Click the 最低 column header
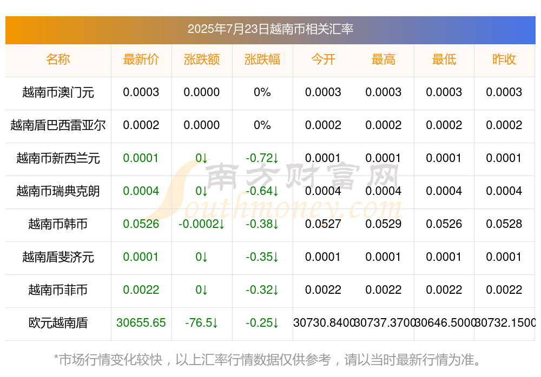 [x=444, y=59]
